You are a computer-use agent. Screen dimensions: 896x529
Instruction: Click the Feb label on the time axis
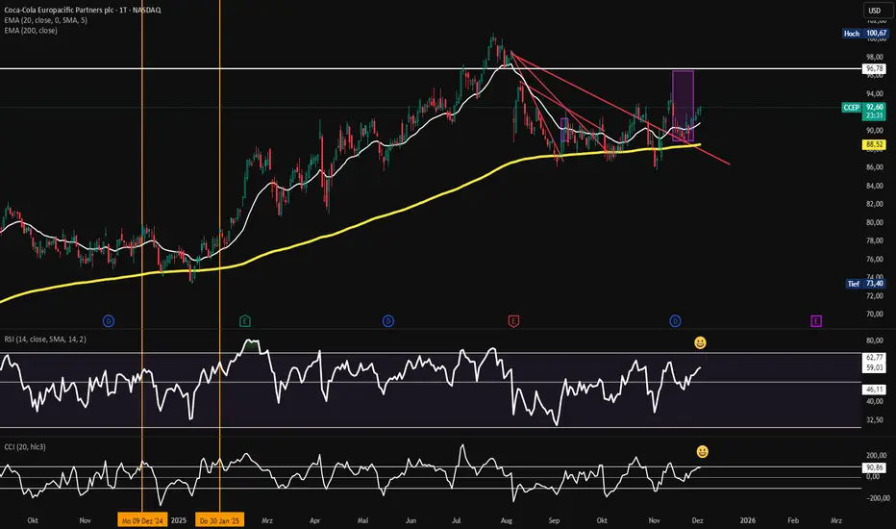coord(793,520)
